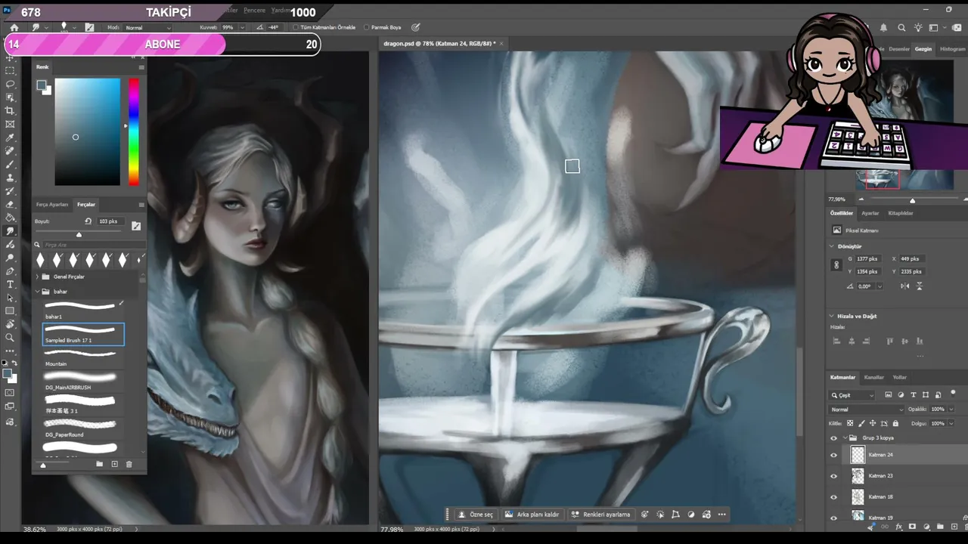Click 'Renkleri ayarlama' button
Screen dimensions: 968x544
[600, 515]
